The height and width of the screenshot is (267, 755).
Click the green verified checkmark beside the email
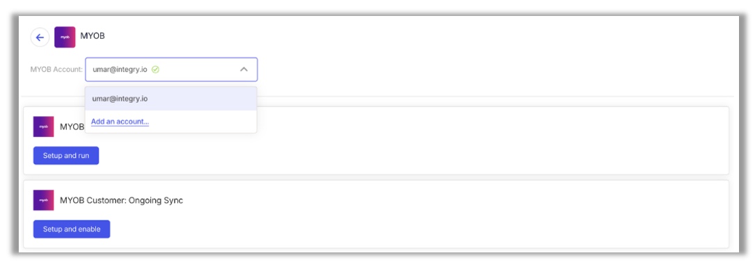point(155,70)
